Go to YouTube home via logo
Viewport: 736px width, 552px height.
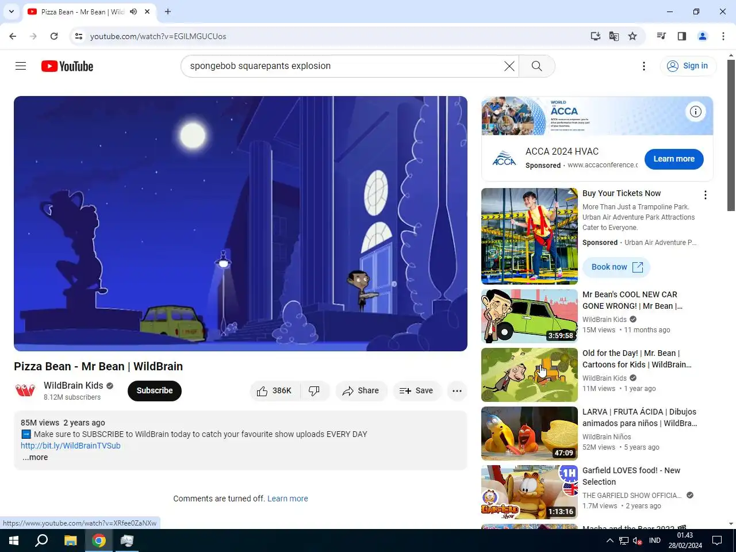click(67, 66)
